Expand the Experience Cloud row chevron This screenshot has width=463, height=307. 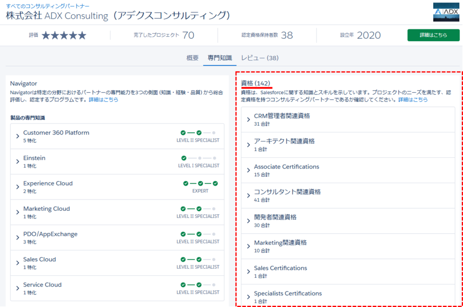[18, 187]
